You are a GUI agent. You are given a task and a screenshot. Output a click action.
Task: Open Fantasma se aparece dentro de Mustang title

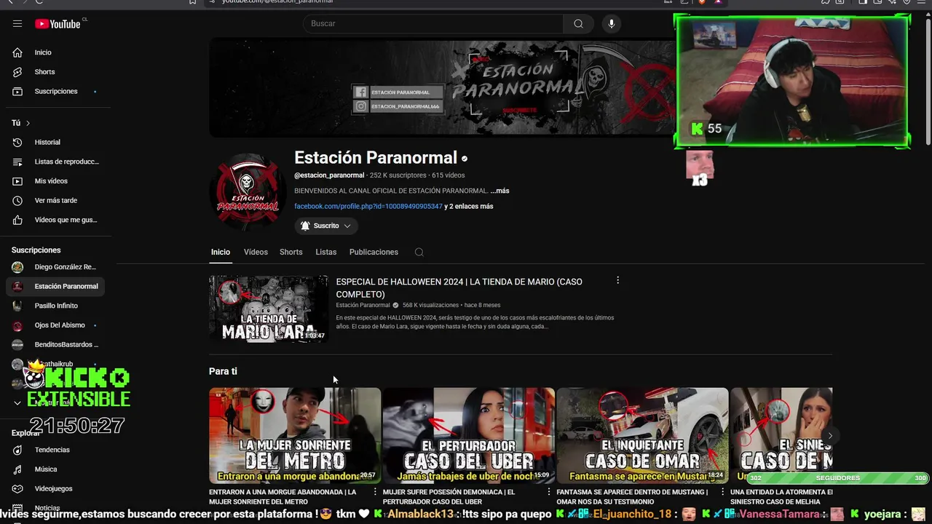coord(632,497)
